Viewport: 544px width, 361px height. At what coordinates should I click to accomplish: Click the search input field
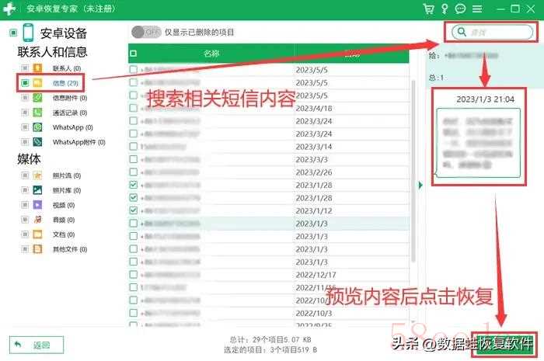pyautogui.click(x=494, y=32)
